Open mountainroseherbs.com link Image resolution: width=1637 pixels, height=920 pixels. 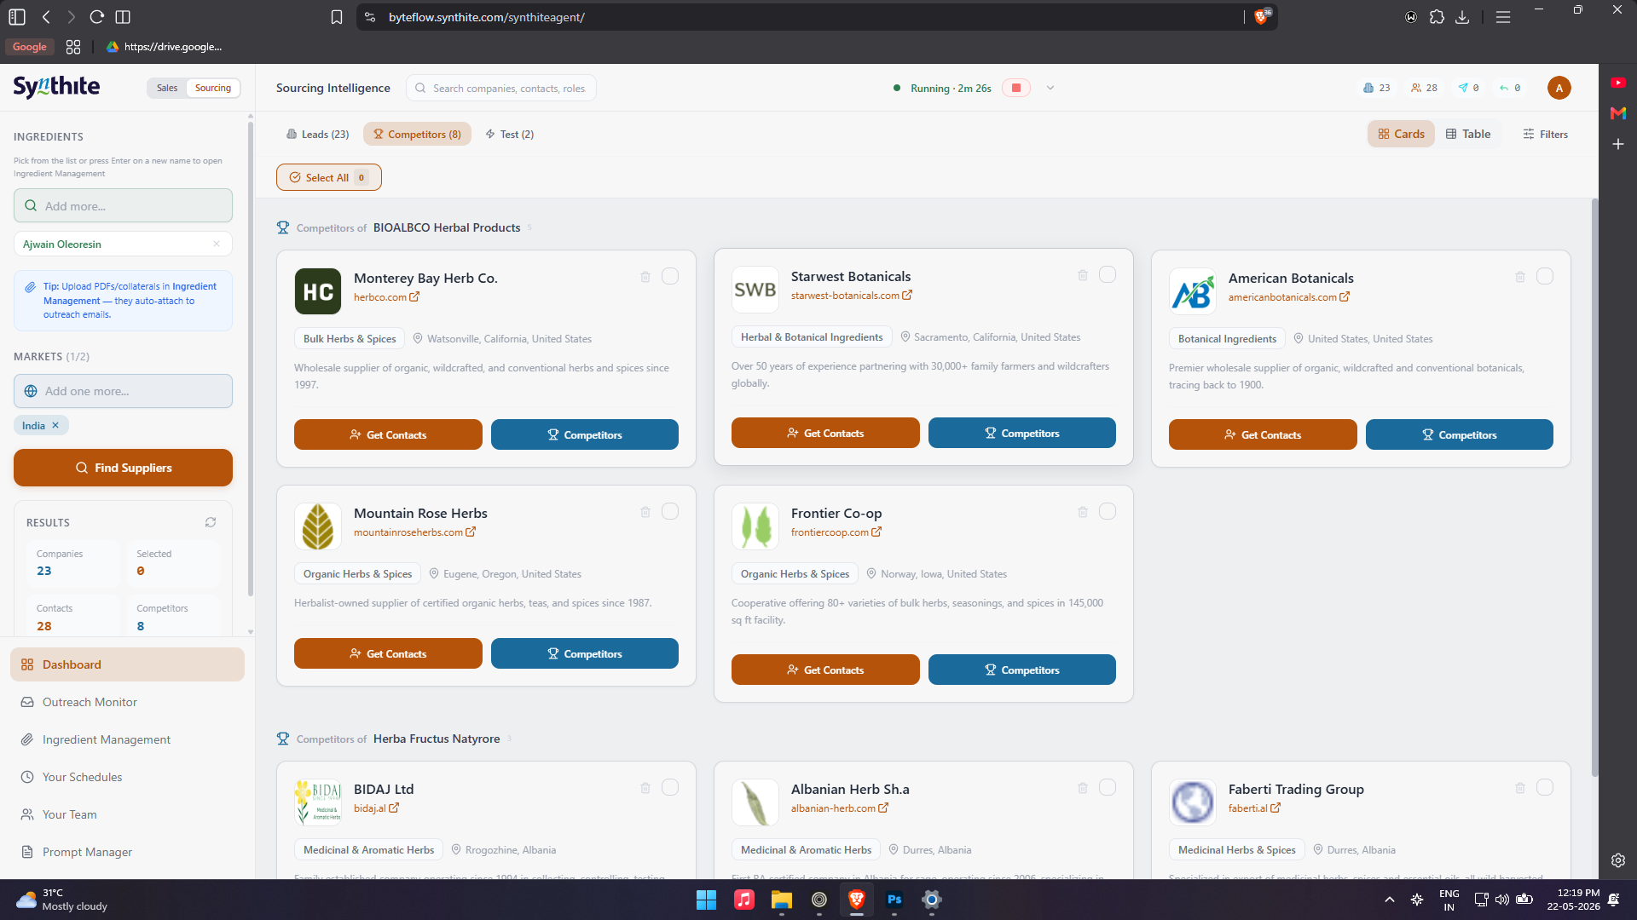(414, 532)
